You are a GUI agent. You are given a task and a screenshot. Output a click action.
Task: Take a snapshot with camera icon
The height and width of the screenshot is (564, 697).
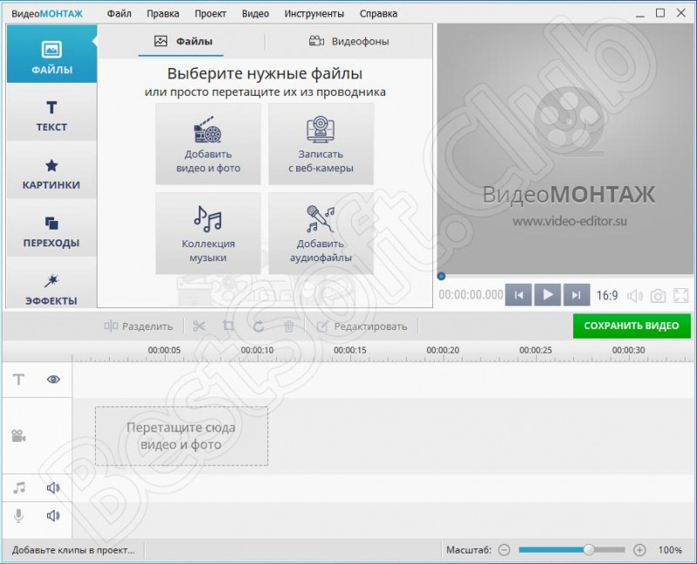coord(658,296)
